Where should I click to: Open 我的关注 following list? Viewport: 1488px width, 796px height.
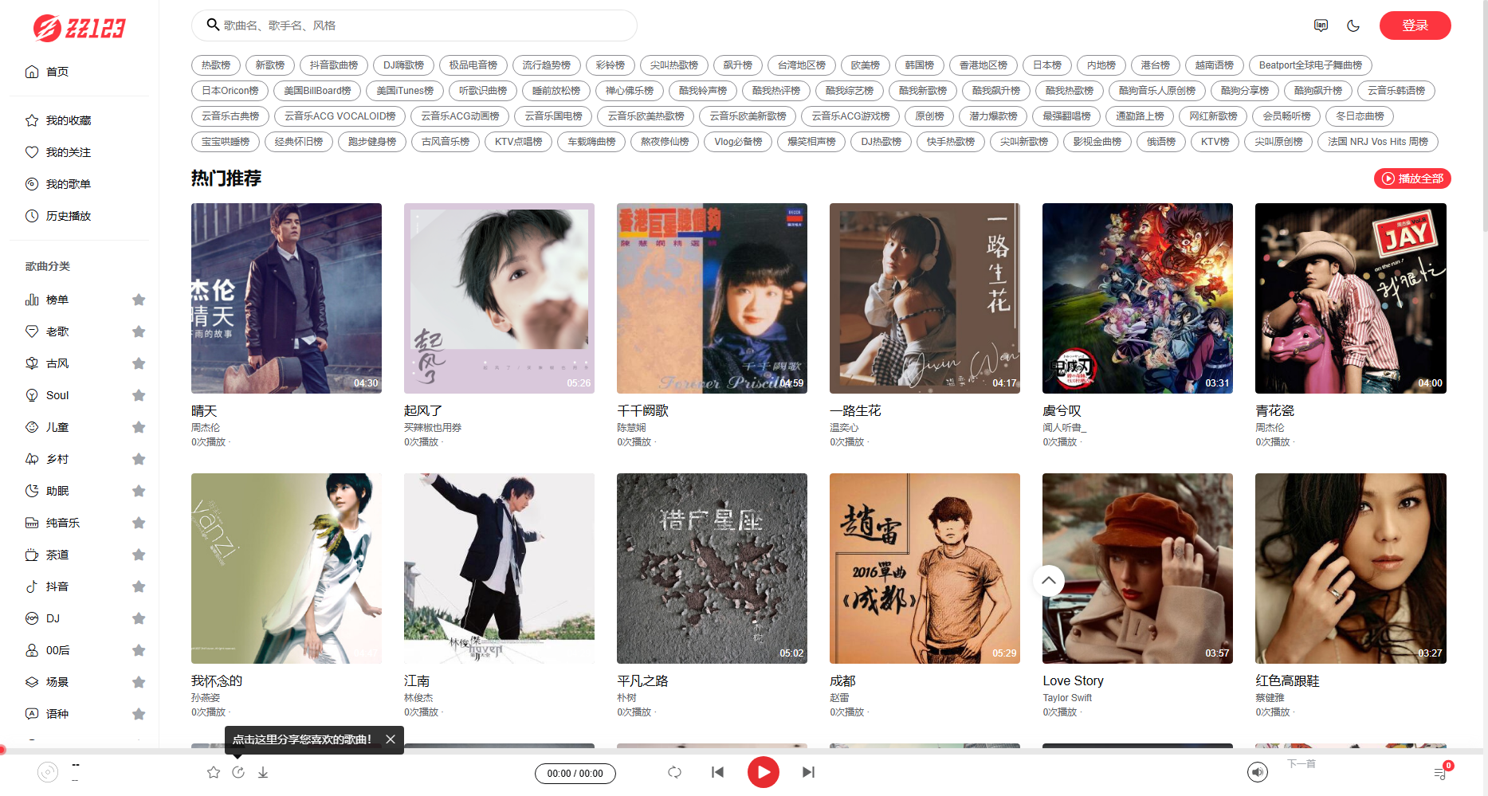click(58, 152)
